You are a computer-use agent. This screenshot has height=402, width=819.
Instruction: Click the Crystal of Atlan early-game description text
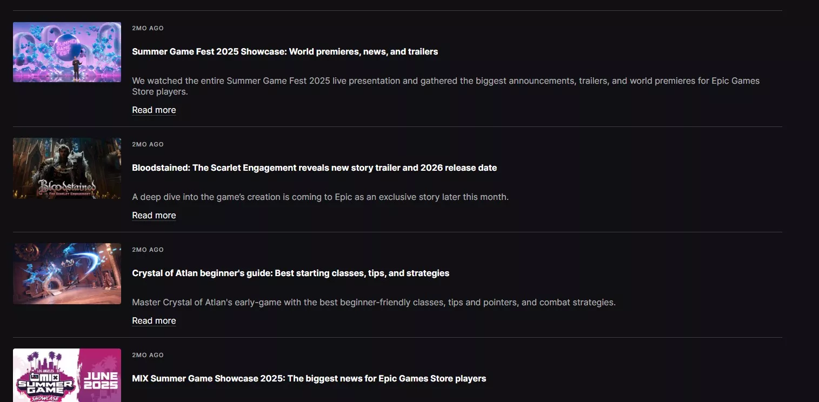(374, 303)
